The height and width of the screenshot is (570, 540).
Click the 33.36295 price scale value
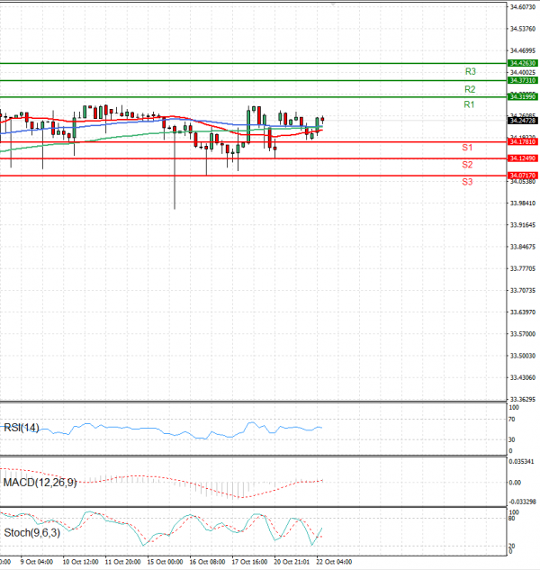click(x=523, y=400)
